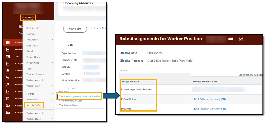Screen dimensions: 267x125
Task: Open the Overview document icon
Action: (8, 50)
